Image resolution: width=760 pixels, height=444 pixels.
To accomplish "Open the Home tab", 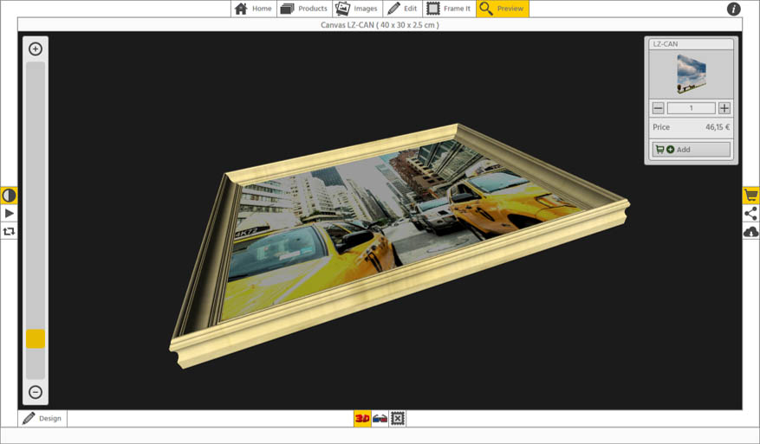I will point(254,9).
